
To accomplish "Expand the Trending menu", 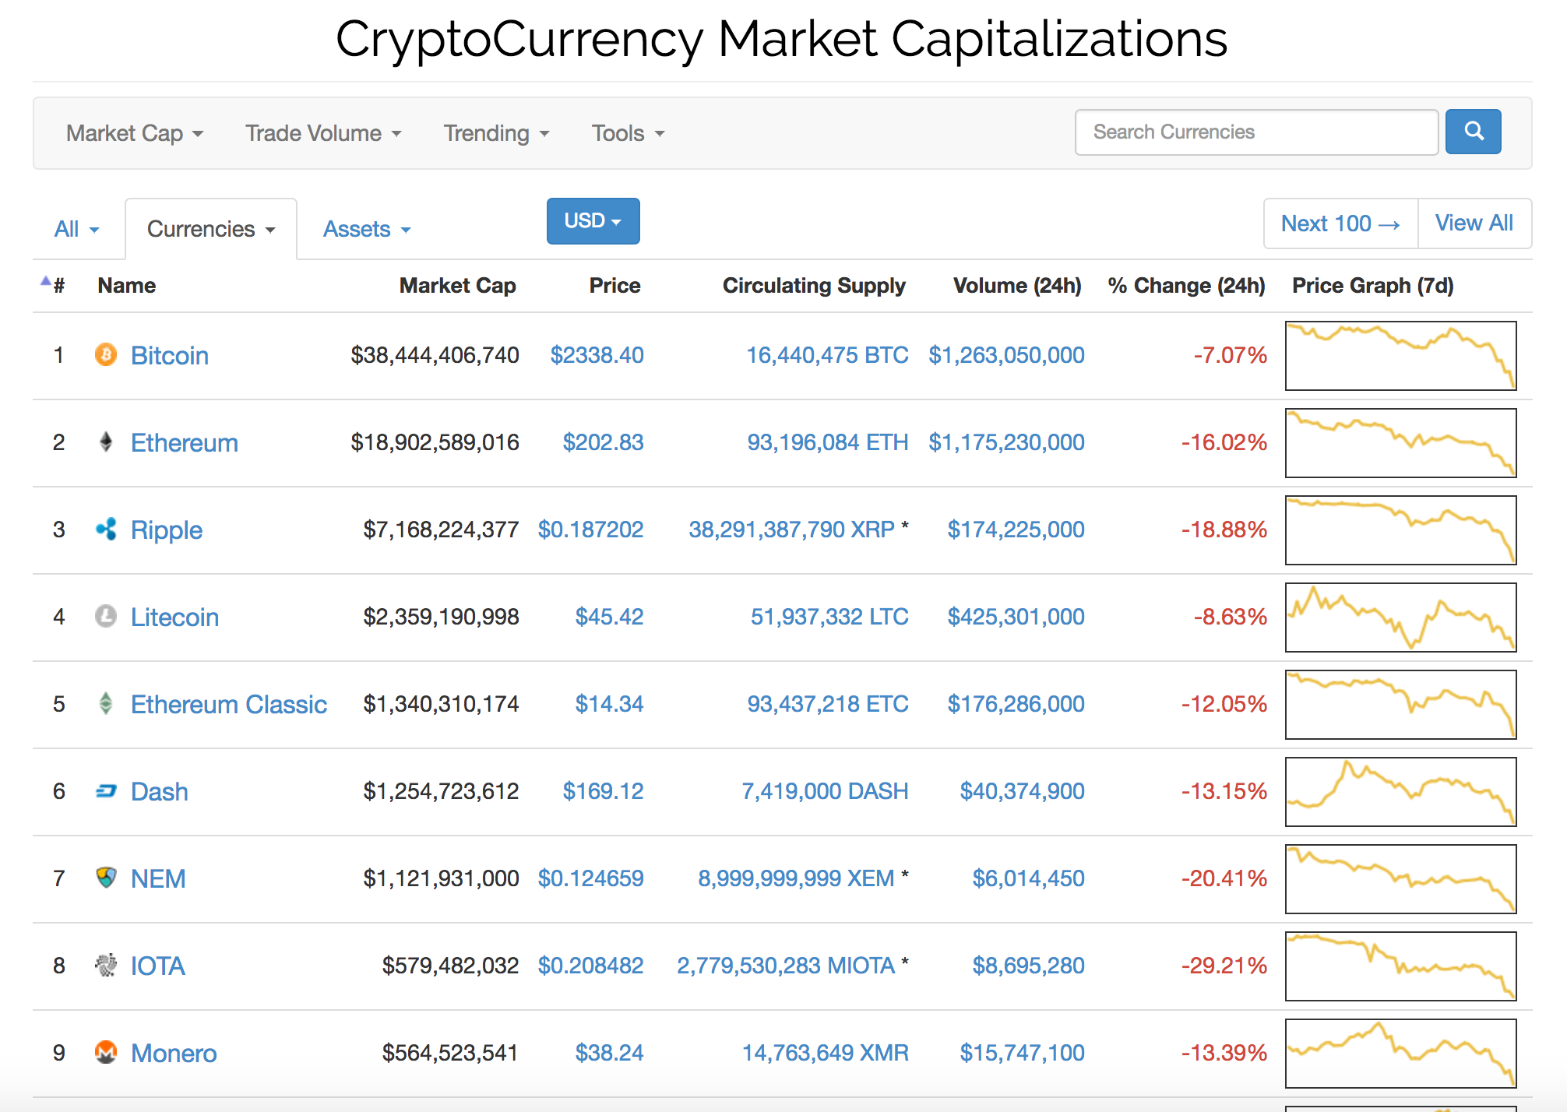I will pos(497,133).
